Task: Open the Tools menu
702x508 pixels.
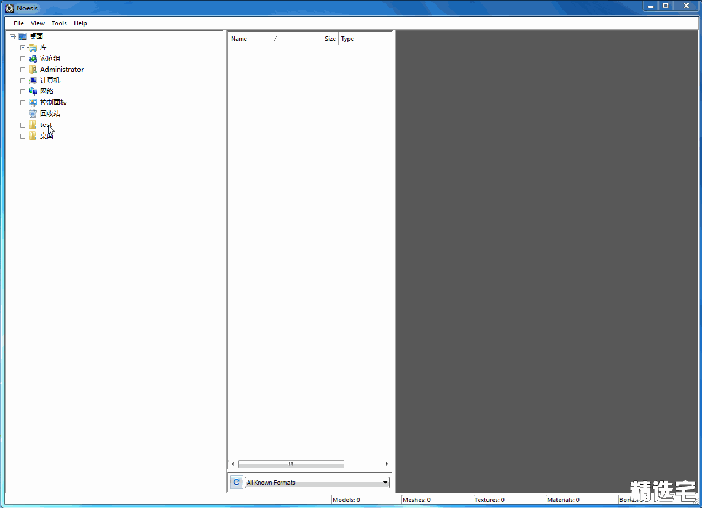Action: pyautogui.click(x=59, y=23)
